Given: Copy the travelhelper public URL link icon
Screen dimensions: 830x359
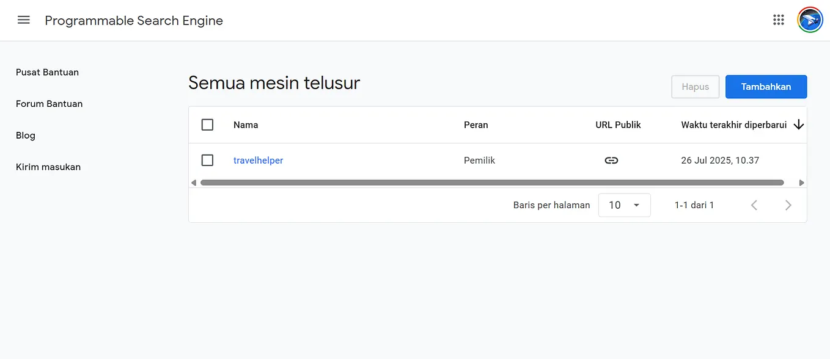Looking at the screenshot, I should click(x=611, y=160).
